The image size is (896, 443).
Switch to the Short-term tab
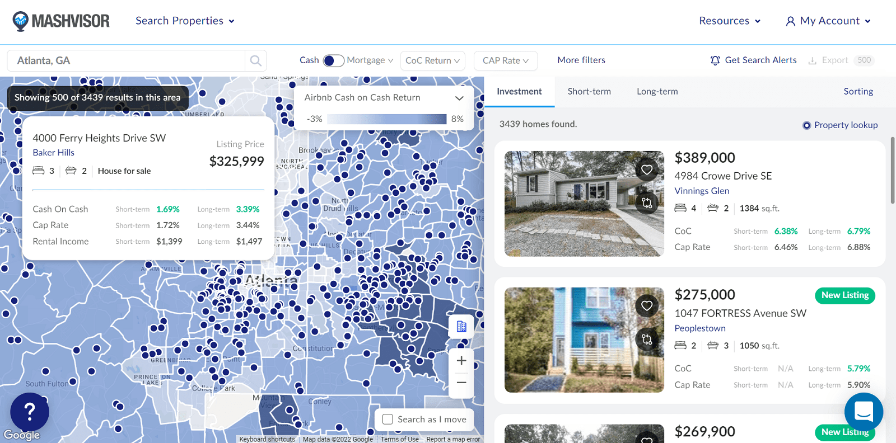[x=589, y=91]
